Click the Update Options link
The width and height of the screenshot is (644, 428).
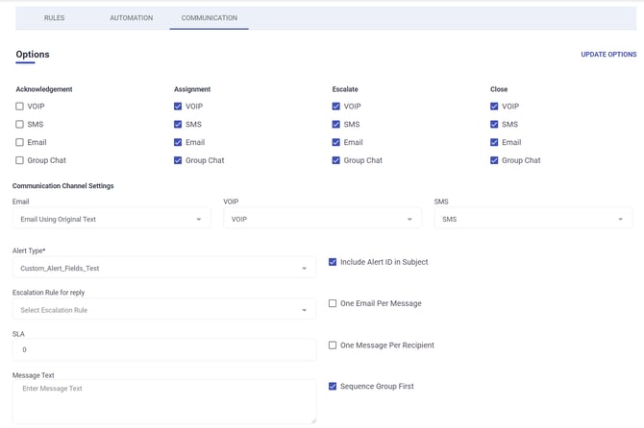coord(608,55)
